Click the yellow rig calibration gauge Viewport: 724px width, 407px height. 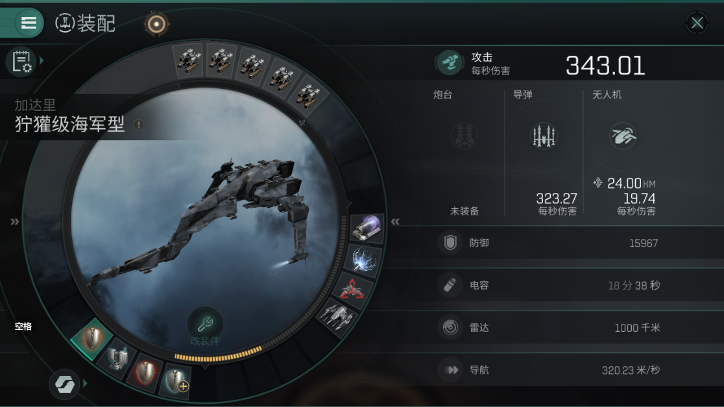pos(218,355)
